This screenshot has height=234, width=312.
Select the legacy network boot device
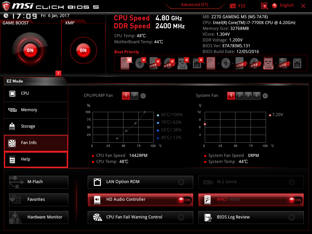(297, 63)
